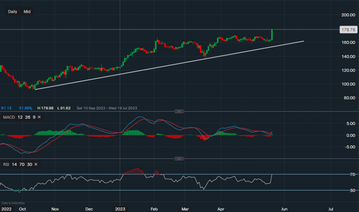Remove the RSI indicator via its X icon
The height and width of the screenshot is (212, 359).
[36, 164]
